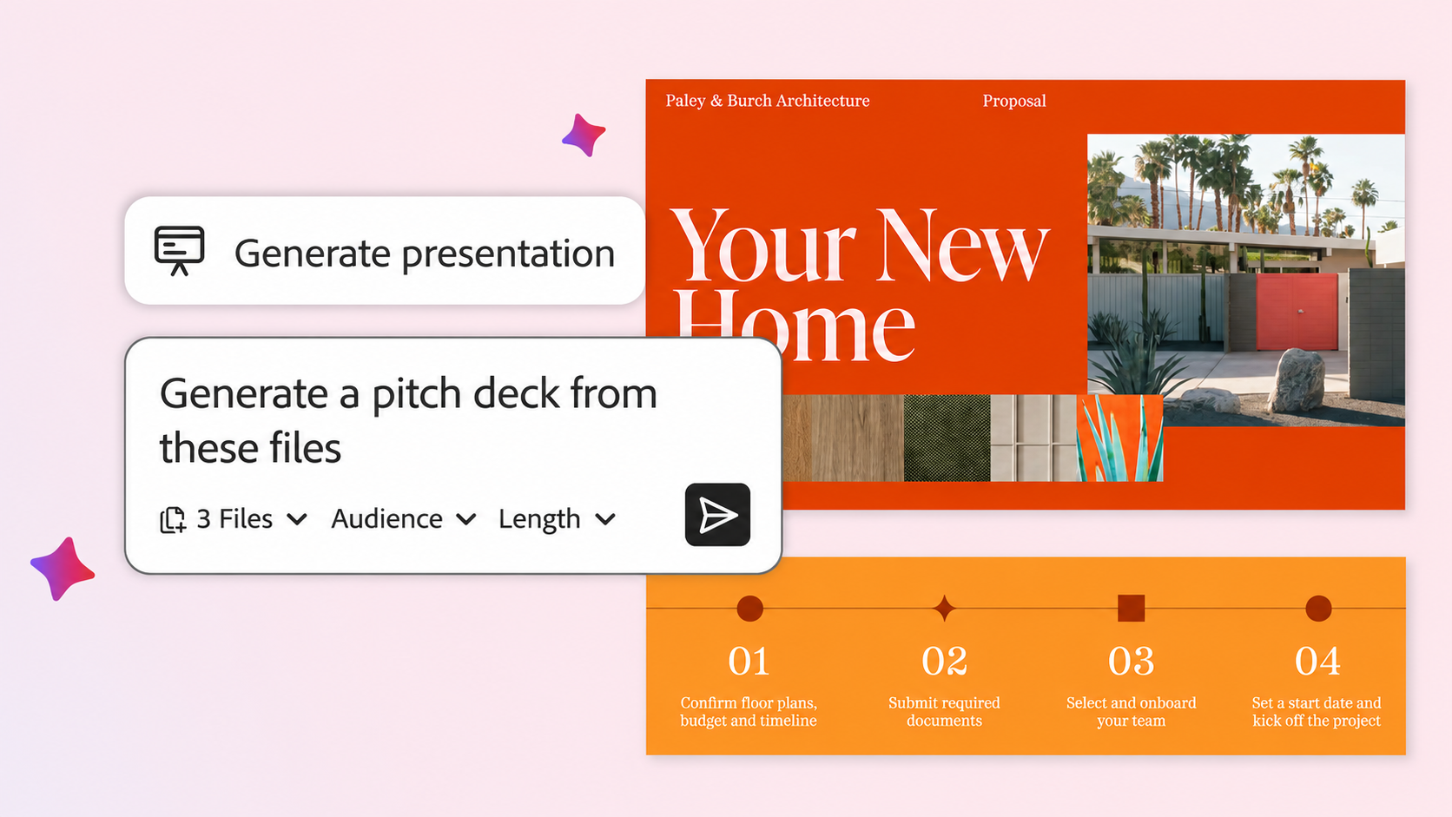This screenshot has height=817, width=1452.
Task: Open the Audience dropdown
Action: click(404, 519)
